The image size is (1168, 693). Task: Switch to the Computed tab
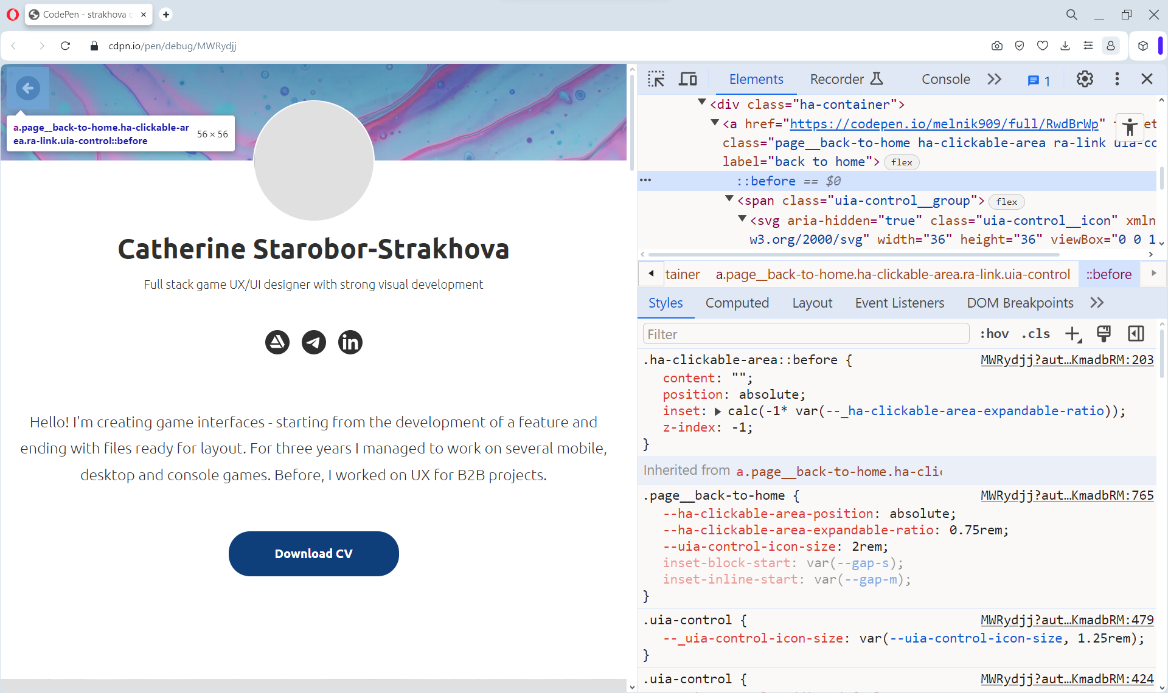737,303
